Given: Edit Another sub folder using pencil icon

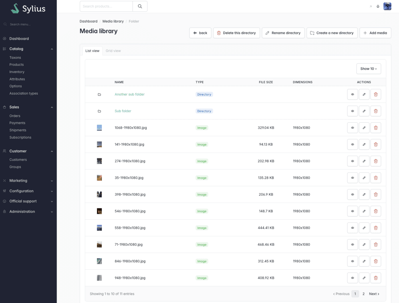Looking at the screenshot, I should point(364,95).
